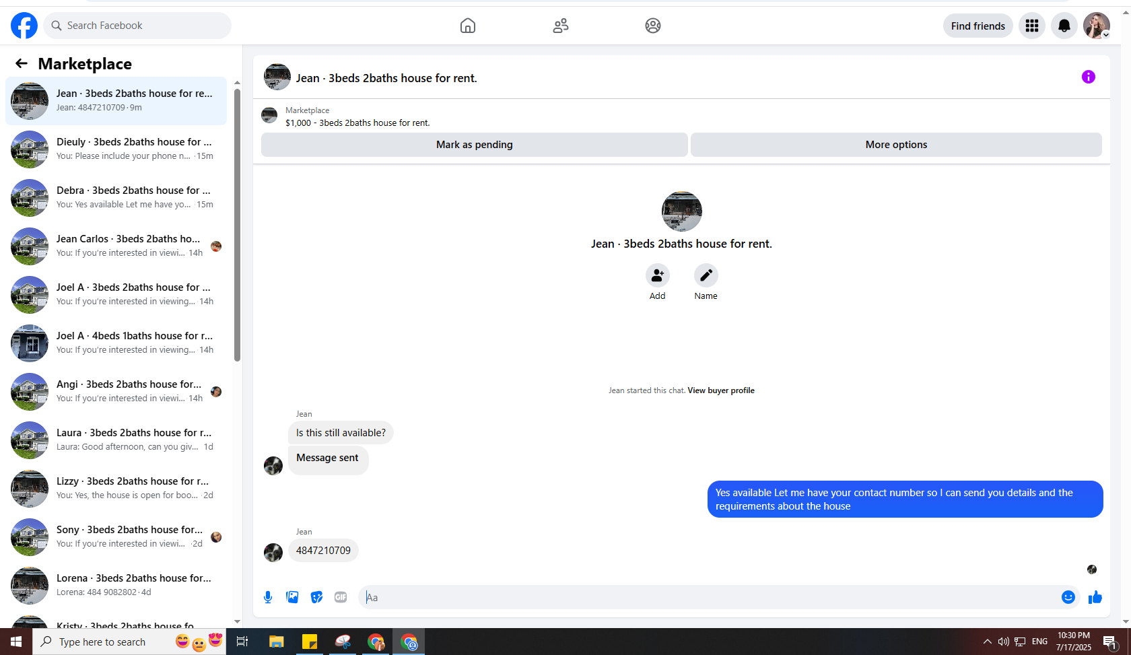Attach a photo file icon
This screenshot has height=655, width=1131.
click(292, 597)
